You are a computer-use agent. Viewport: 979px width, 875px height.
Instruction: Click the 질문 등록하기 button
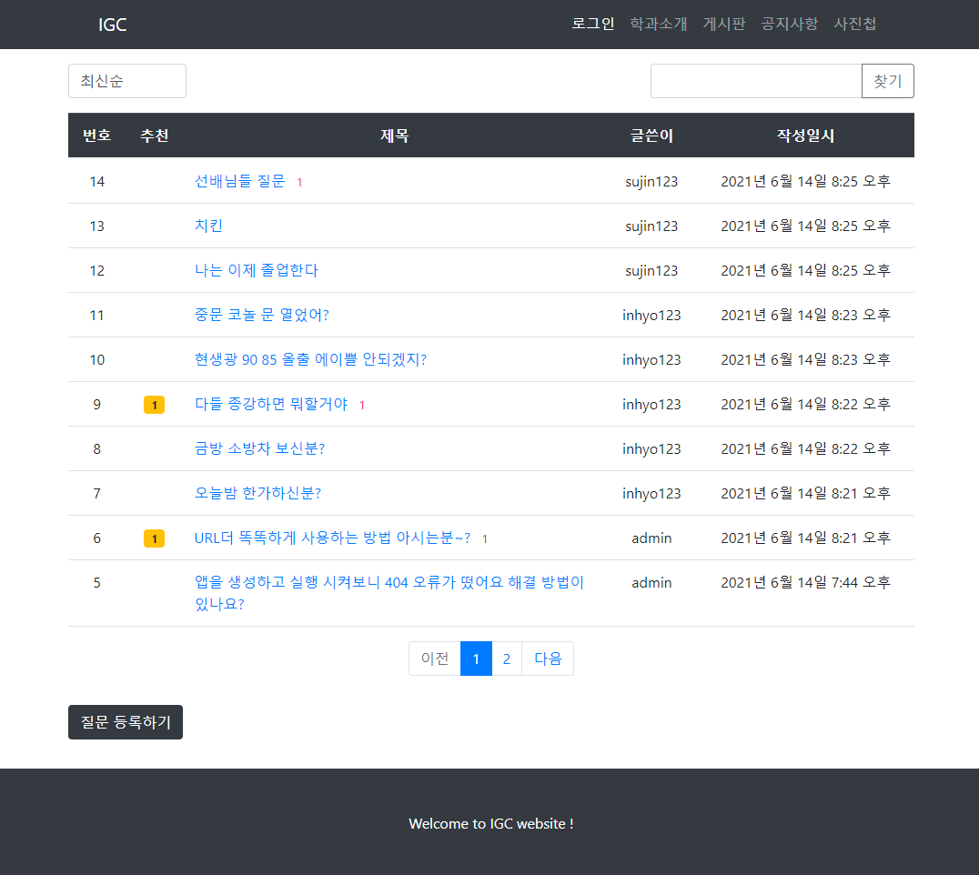[x=125, y=721]
